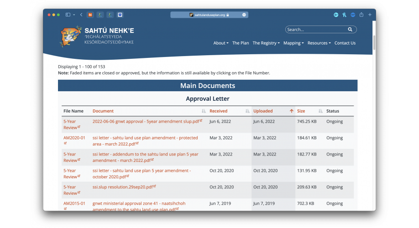Click the Uploaded ascending arrow icon
The image size is (419, 228).
click(292, 111)
